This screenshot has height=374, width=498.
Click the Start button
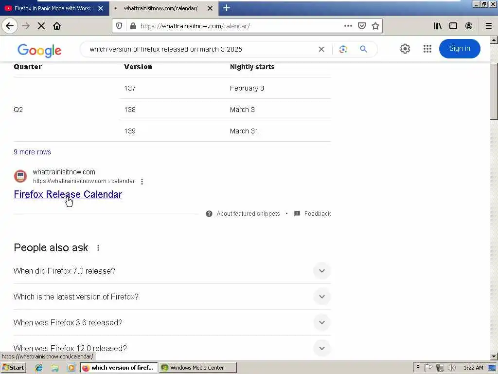coord(14,368)
